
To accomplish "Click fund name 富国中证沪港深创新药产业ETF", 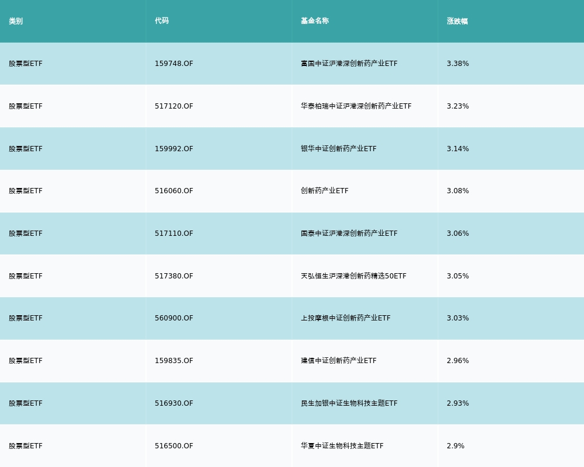I will point(349,64).
